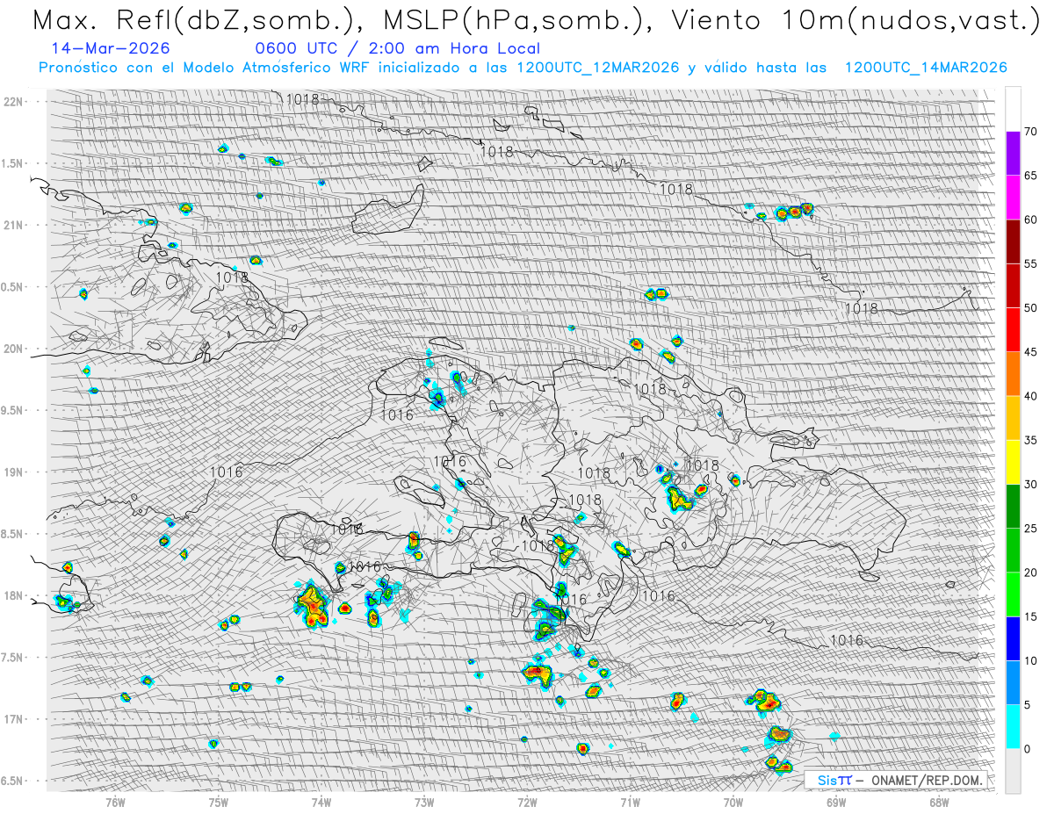Screen dimensions: 1054x814
Task: Click the dark red 55–60 dBZ colorbar segment
Action: [x=1013, y=241]
